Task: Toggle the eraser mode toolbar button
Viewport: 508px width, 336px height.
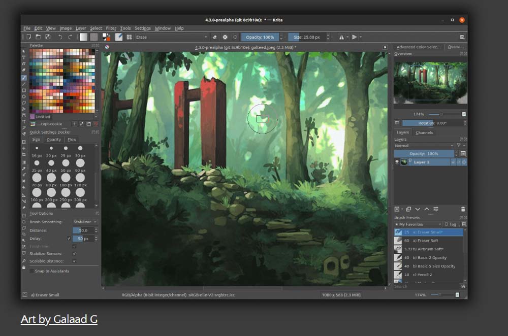Action: tap(214, 37)
